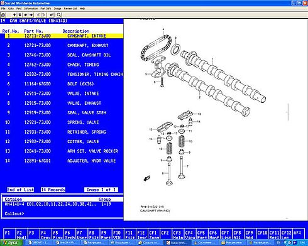Click the F10 VIN function key button
The height and width of the screenshot is (246, 308).
[x=117, y=234]
